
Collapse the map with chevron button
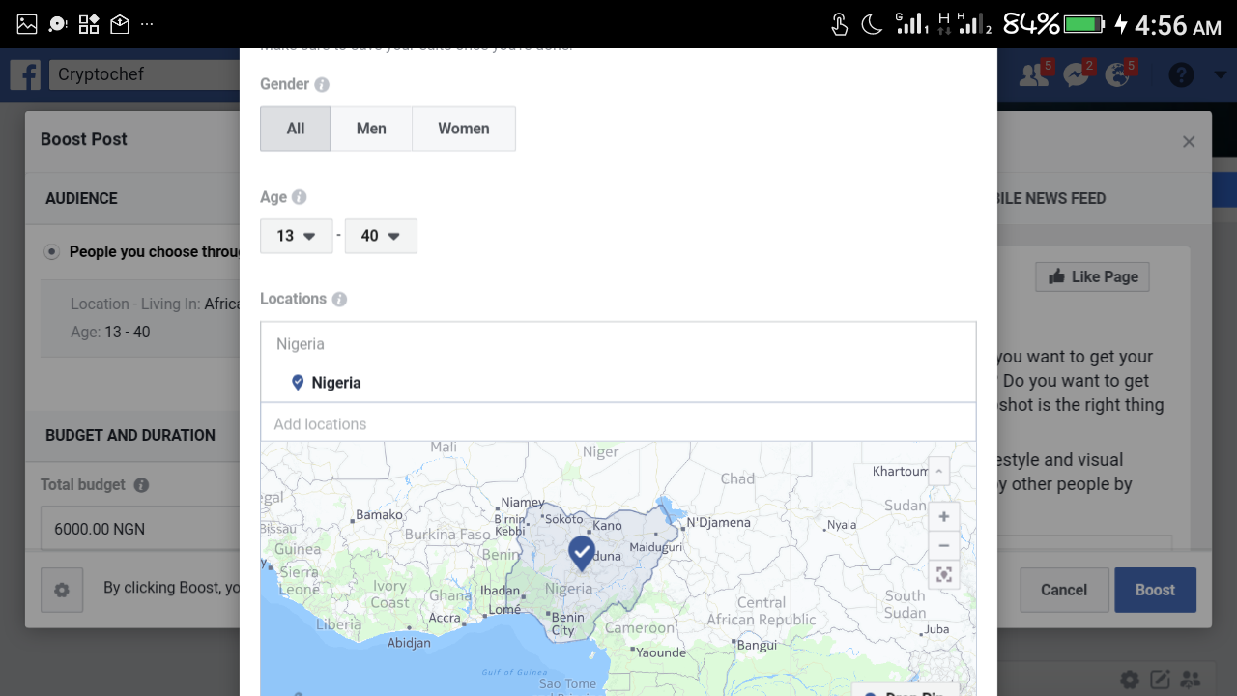(x=938, y=472)
